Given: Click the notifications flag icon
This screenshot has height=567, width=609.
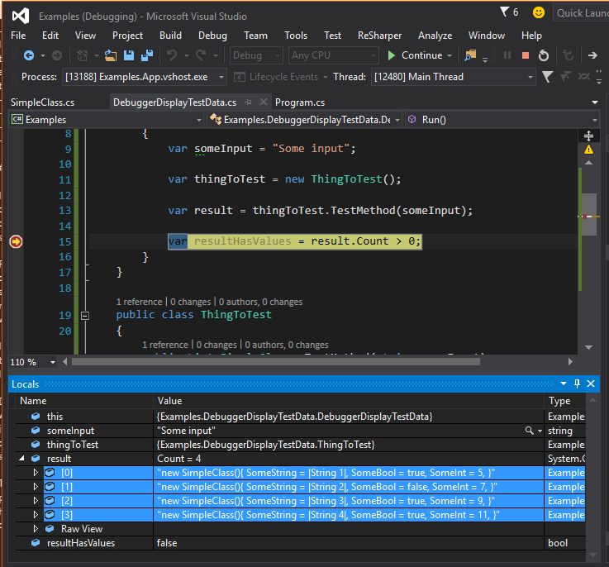Looking at the screenshot, I should (505, 12).
